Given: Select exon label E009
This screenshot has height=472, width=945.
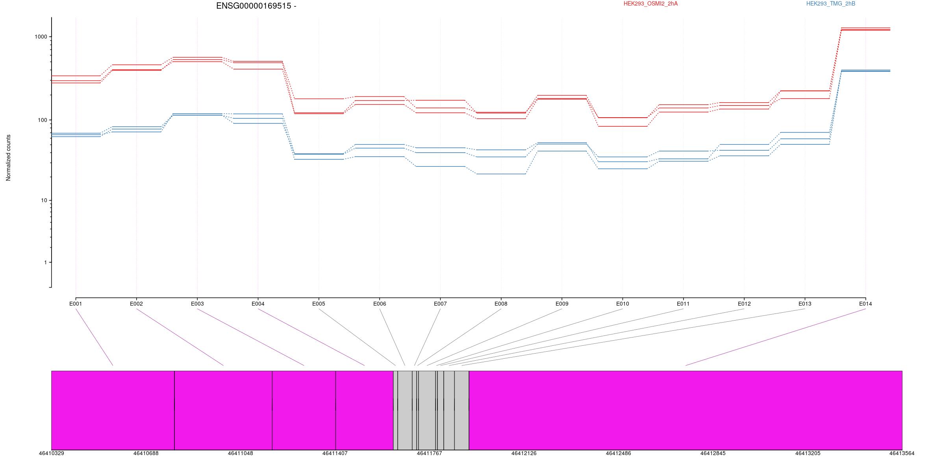Looking at the screenshot, I should (562, 304).
